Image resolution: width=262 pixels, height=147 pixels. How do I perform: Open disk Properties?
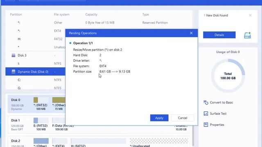[217, 125]
